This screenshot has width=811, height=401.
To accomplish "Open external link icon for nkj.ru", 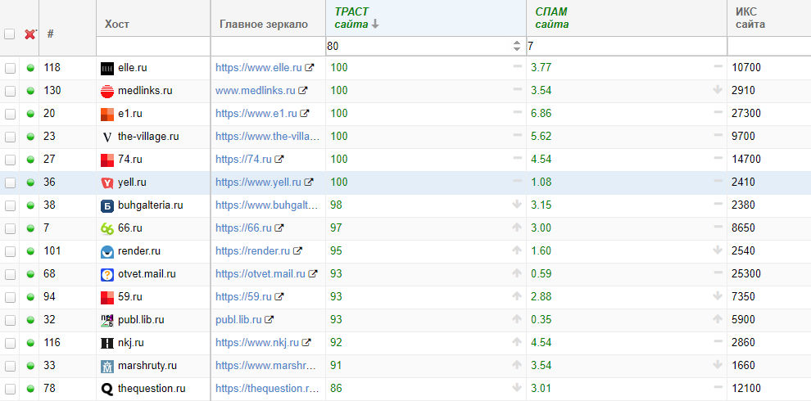I will coord(306,342).
